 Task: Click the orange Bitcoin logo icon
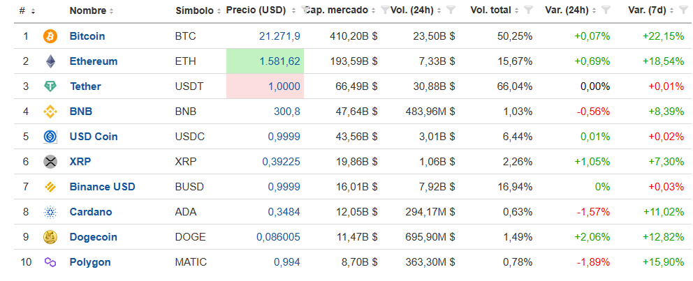(50, 36)
